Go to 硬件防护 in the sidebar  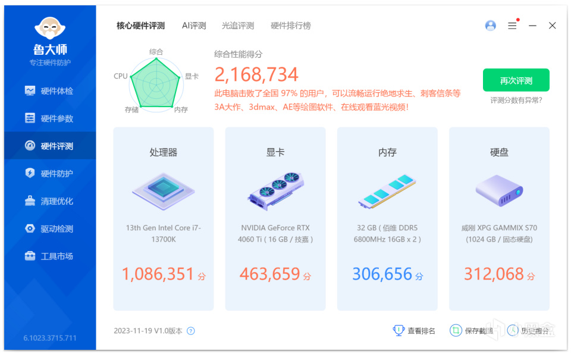[50, 173]
